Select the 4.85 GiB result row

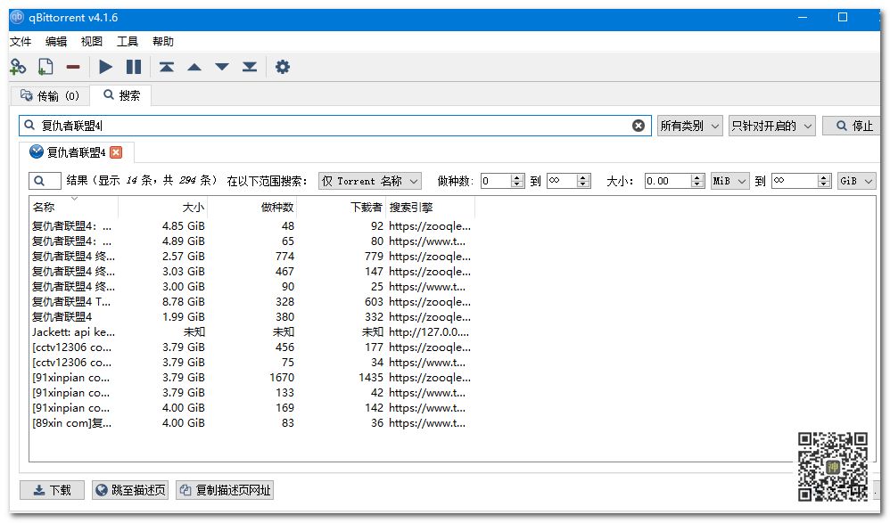click(252, 226)
